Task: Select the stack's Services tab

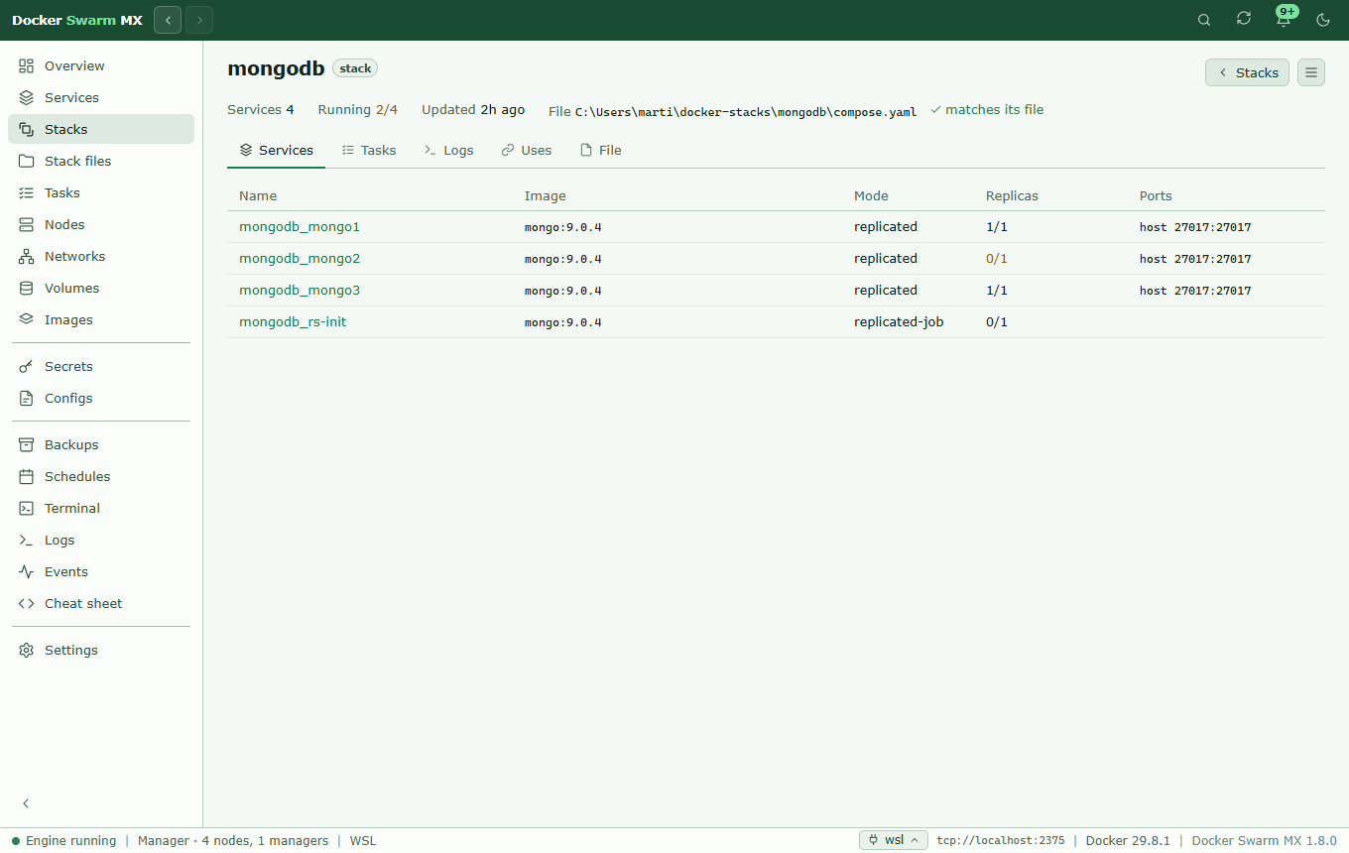Action: click(x=277, y=150)
